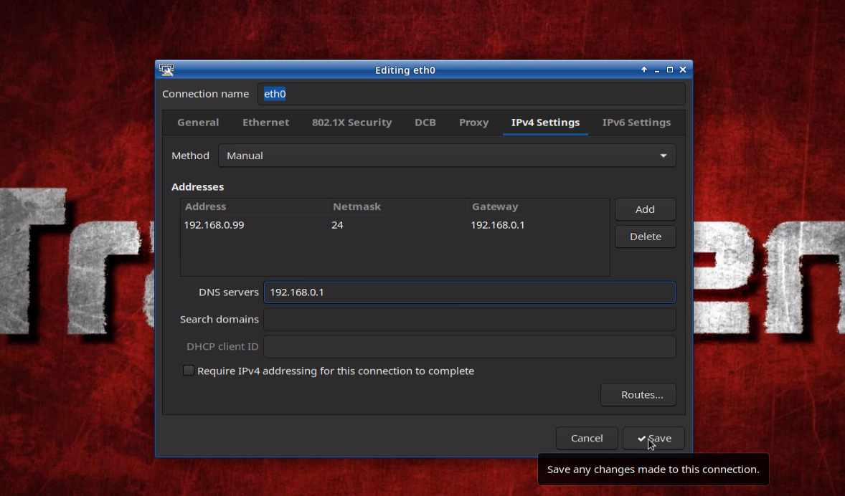Open the Routes... dialog
Viewport: 845px width, 496px height.
tap(638, 395)
